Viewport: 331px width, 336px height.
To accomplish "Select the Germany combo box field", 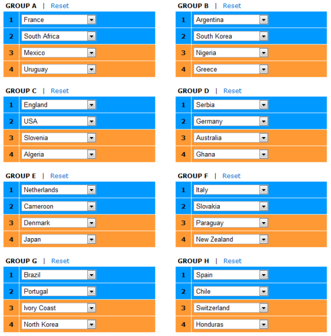I will [x=231, y=121].
